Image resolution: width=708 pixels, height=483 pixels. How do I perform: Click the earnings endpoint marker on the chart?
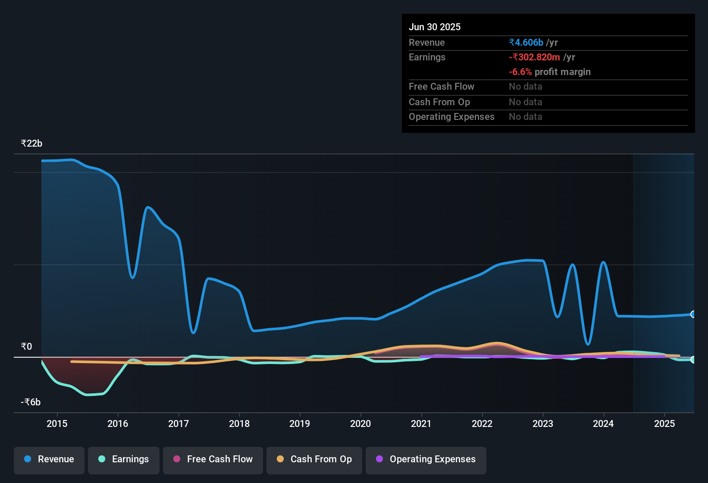pyautogui.click(x=693, y=359)
